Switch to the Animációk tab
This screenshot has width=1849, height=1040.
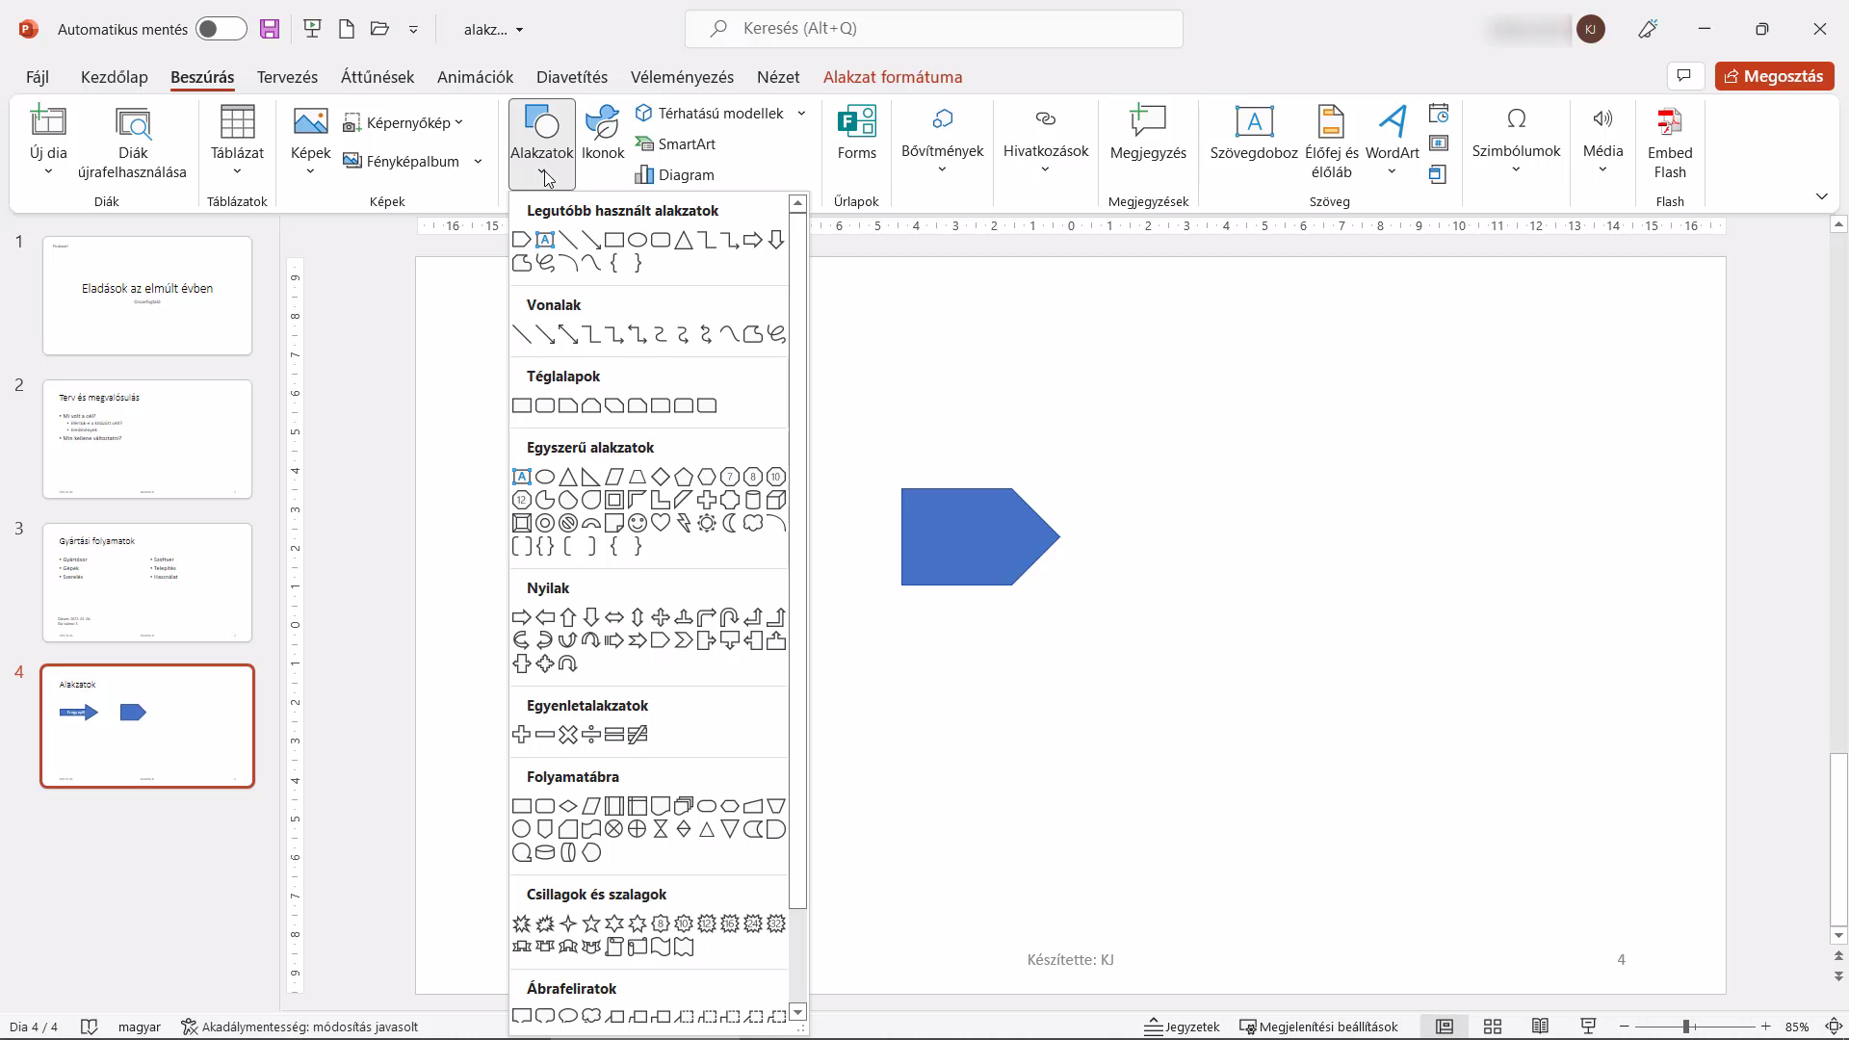[475, 77]
